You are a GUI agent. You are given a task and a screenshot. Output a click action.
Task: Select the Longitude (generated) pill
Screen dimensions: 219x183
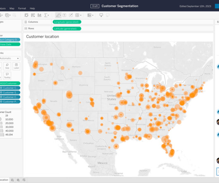coord(67,22)
